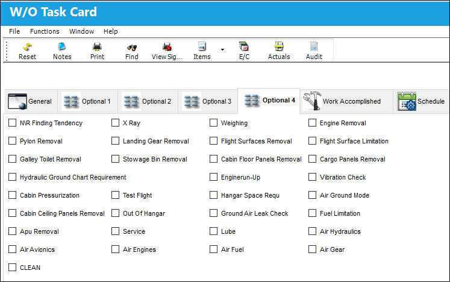Enable the Cargo Panels Removal checkbox

(312, 159)
